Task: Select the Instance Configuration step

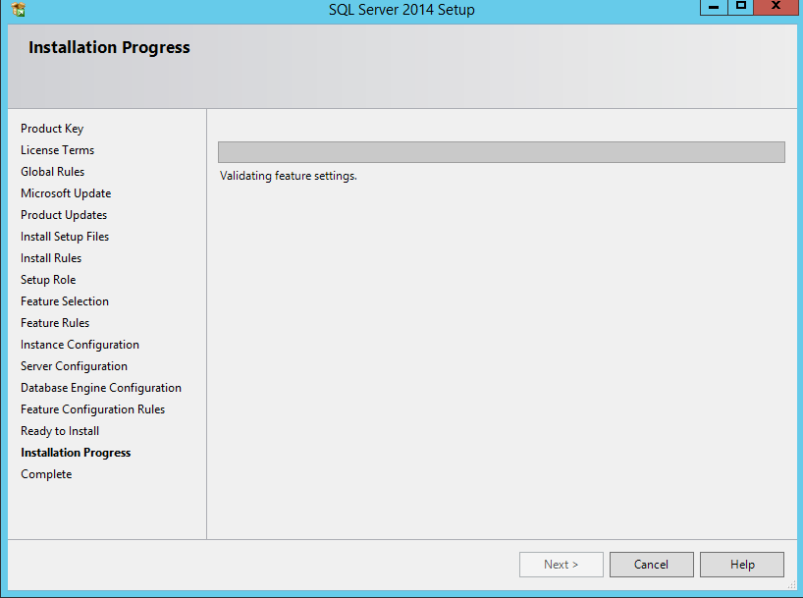Action: (x=80, y=345)
